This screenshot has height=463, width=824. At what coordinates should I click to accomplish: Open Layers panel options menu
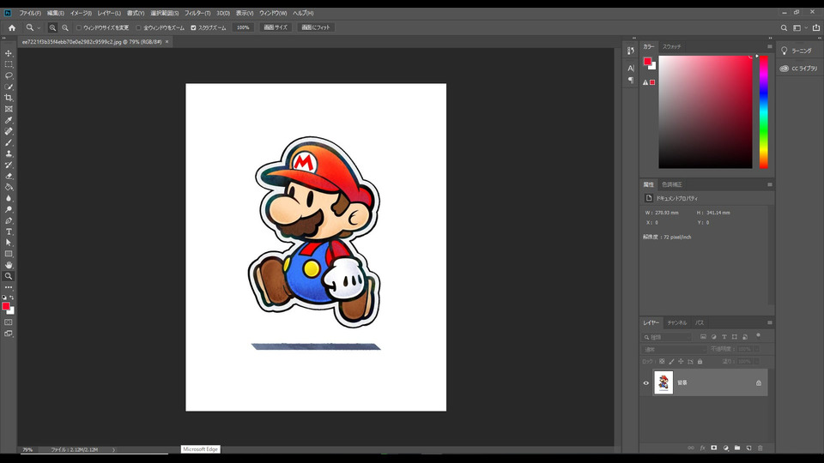(x=769, y=323)
